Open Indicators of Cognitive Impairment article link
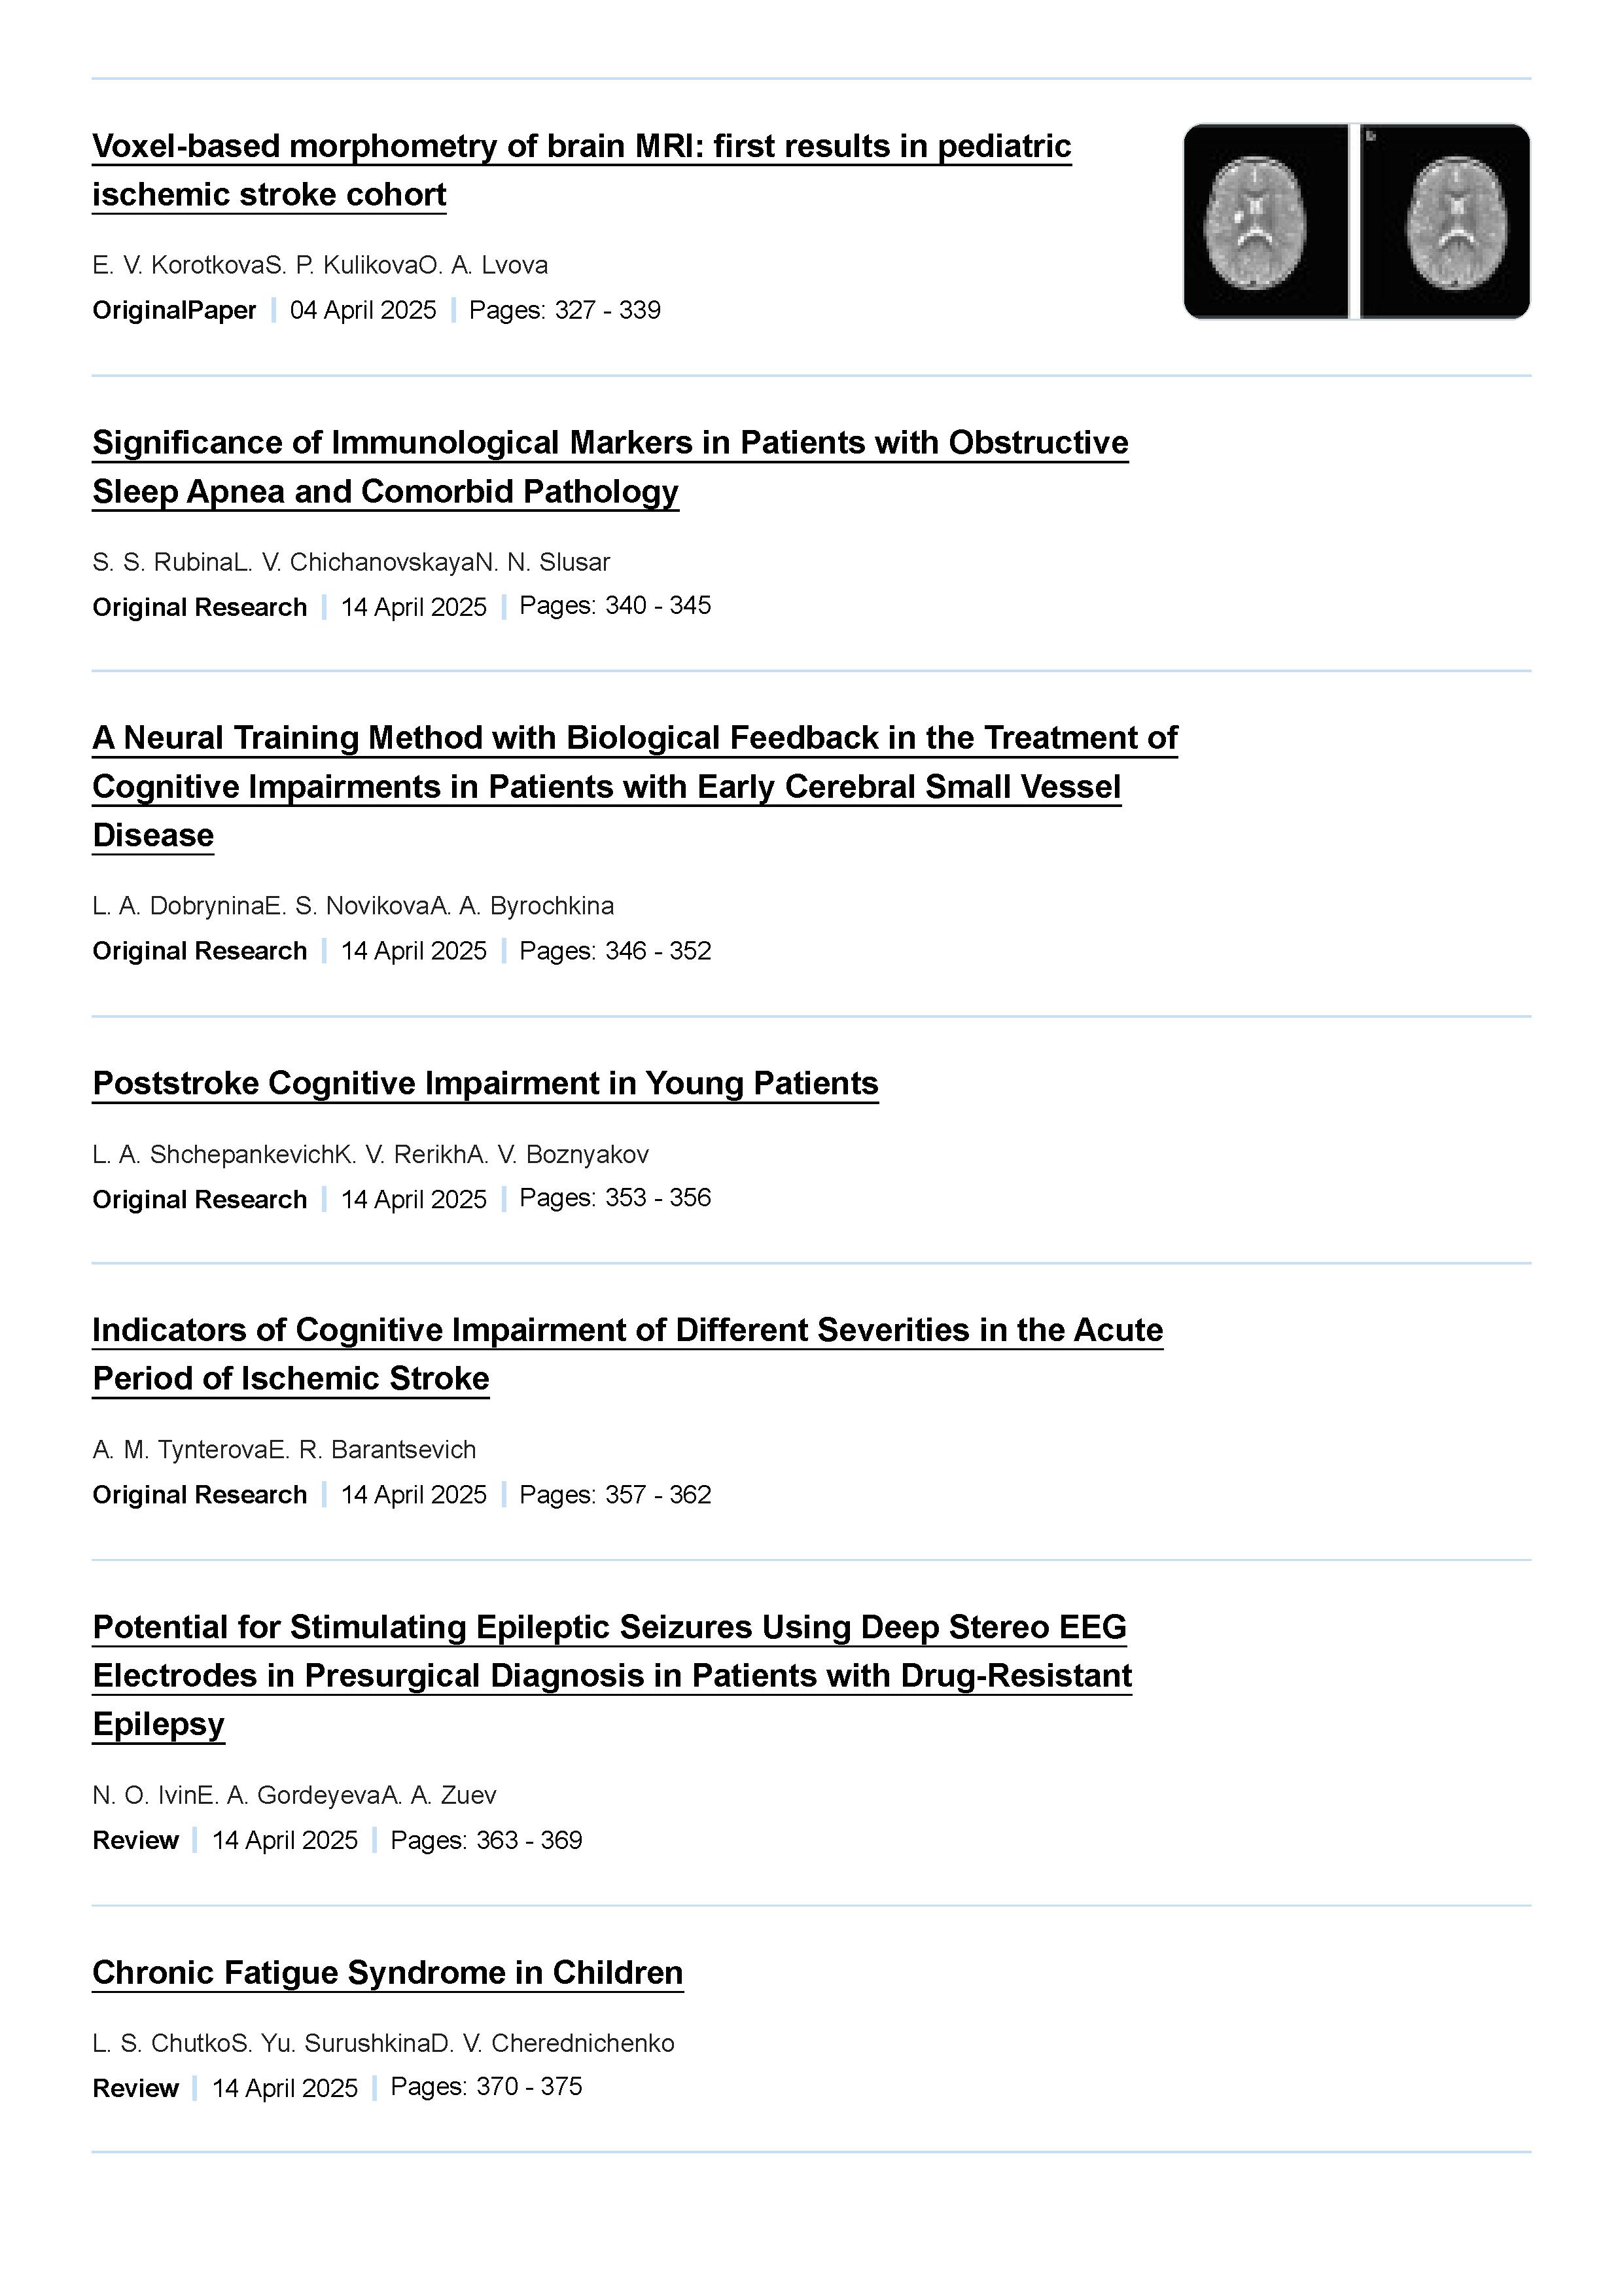The image size is (1622, 2296). pos(627,1354)
